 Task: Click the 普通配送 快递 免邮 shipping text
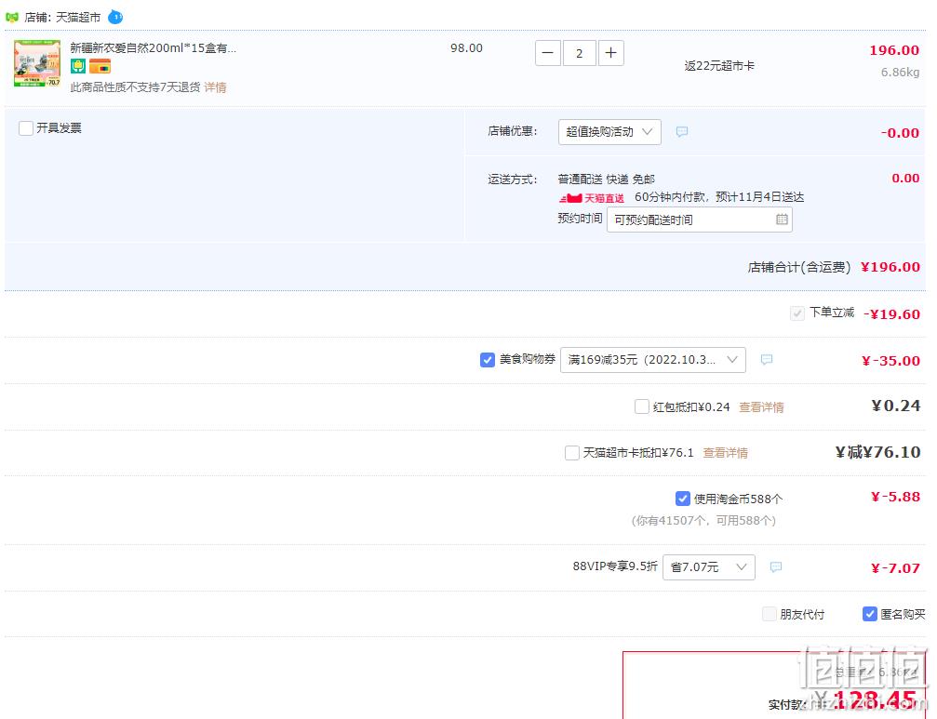[607, 180]
